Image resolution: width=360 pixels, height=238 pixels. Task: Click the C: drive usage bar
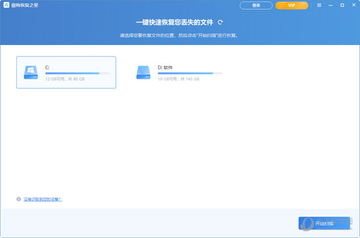77,73
